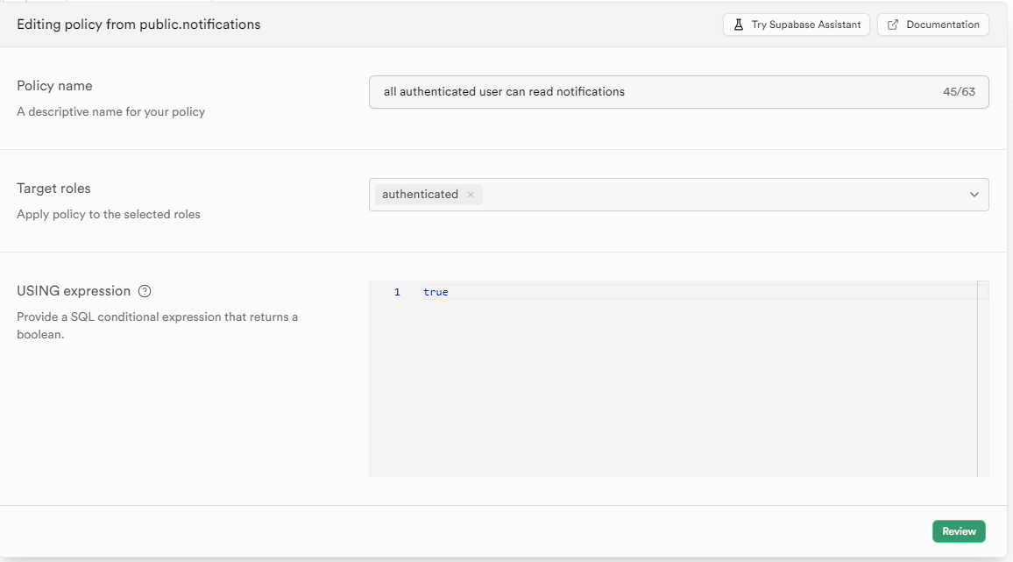
Task: Click empty space in Target roles box
Action: pyautogui.click(x=719, y=195)
